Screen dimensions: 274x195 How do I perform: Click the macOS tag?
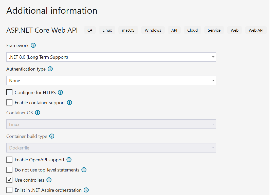[128, 30]
